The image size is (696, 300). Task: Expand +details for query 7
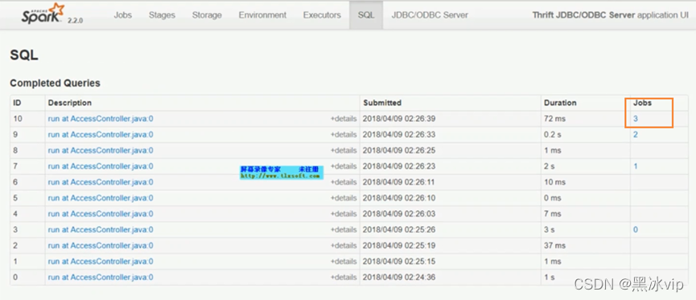click(x=344, y=166)
